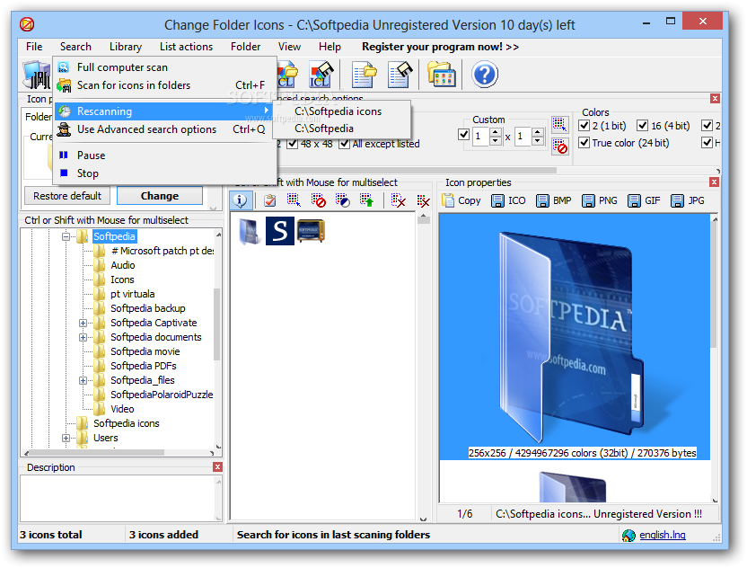Open the List actions menu

click(x=186, y=47)
